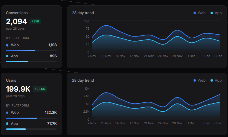Viewport: 228px width, 137px height.
Task: Click 28 Nov label on Conversions chart axis
Action: tap(177, 56)
